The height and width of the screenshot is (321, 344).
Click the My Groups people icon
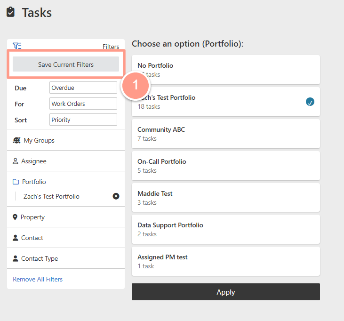(x=16, y=140)
